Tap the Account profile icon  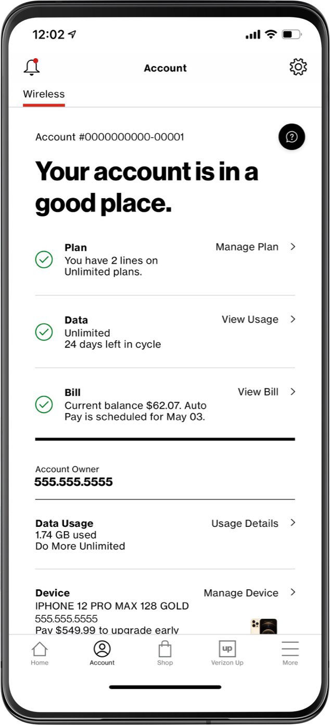(102, 649)
